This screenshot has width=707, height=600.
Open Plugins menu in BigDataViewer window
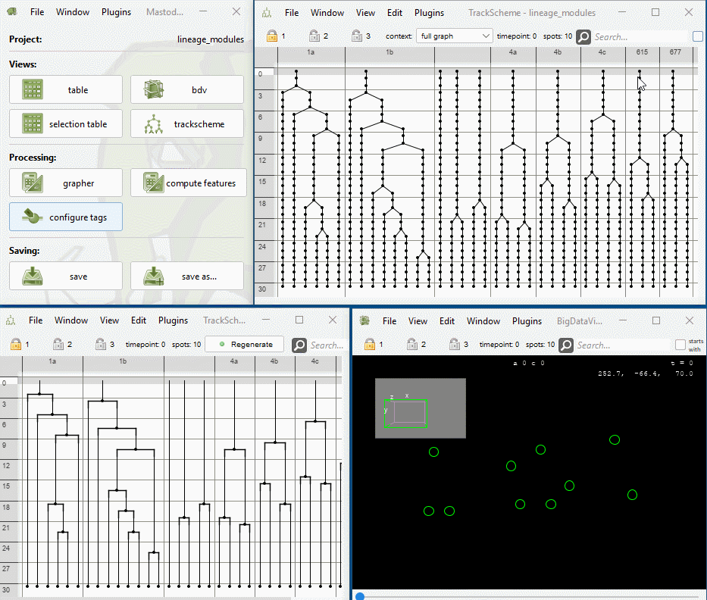527,321
